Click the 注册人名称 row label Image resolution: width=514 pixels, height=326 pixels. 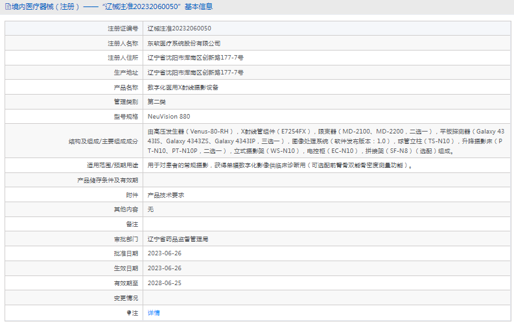pyautogui.click(x=123, y=43)
